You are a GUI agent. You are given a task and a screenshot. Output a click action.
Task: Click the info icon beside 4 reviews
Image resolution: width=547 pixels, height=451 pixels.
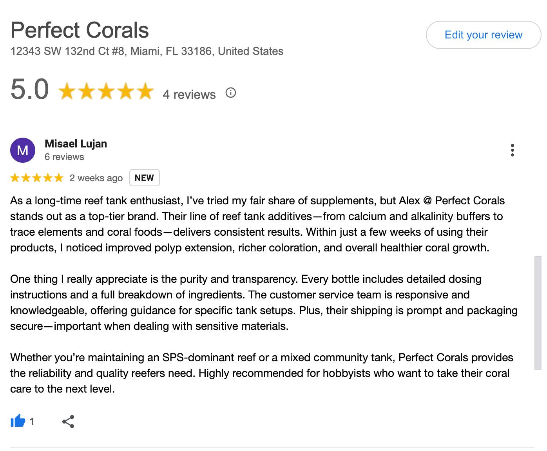pos(231,93)
